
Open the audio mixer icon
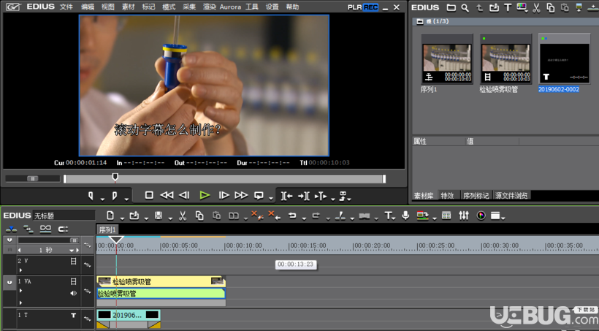pyautogui.click(x=464, y=216)
